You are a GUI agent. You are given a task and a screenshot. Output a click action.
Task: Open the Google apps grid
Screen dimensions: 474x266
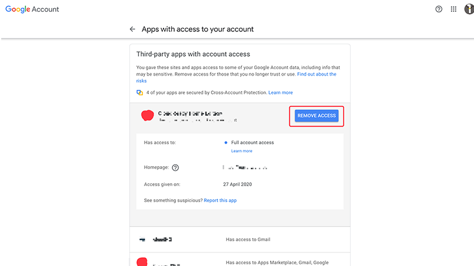pyautogui.click(x=453, y=9)
